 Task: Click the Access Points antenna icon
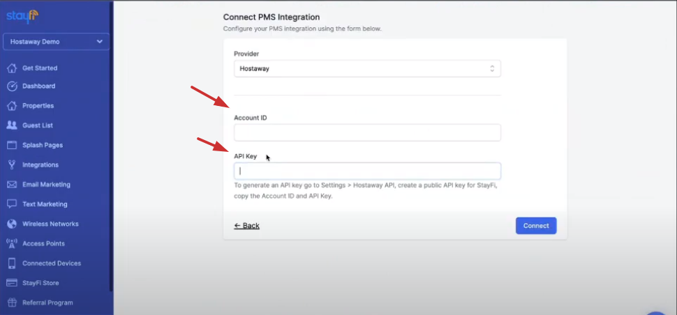coord(12,243)
